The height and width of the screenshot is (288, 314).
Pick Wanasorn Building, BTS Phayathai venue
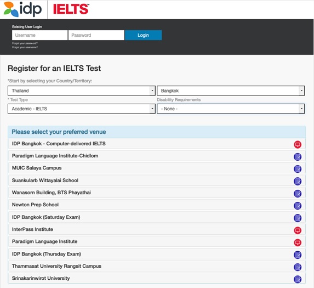[x=157, y=193]
